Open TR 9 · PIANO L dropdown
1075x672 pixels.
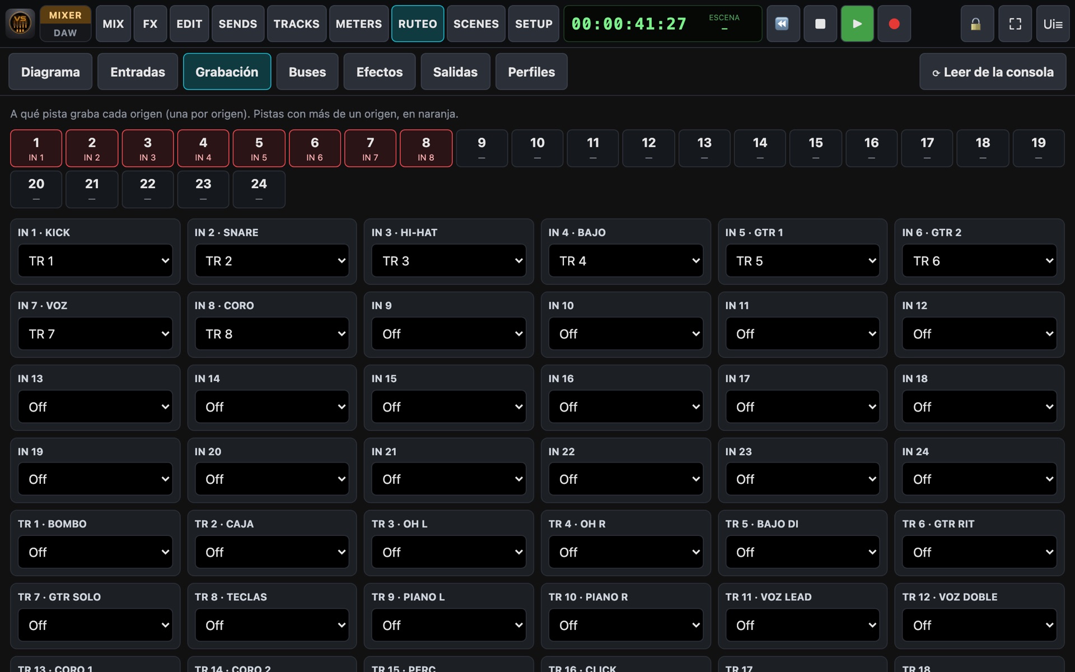(x=448, y=625)
